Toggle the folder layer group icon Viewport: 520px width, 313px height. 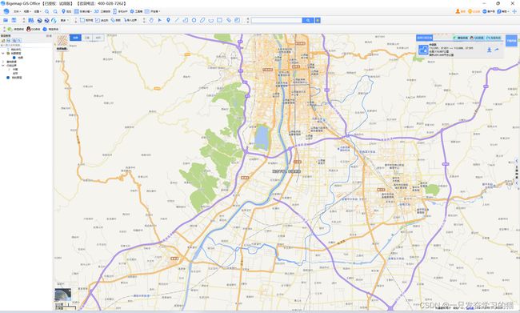[8, 53]
